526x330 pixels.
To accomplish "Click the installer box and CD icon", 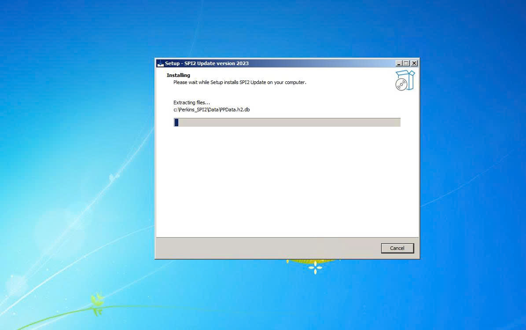I will pos(405,81).
